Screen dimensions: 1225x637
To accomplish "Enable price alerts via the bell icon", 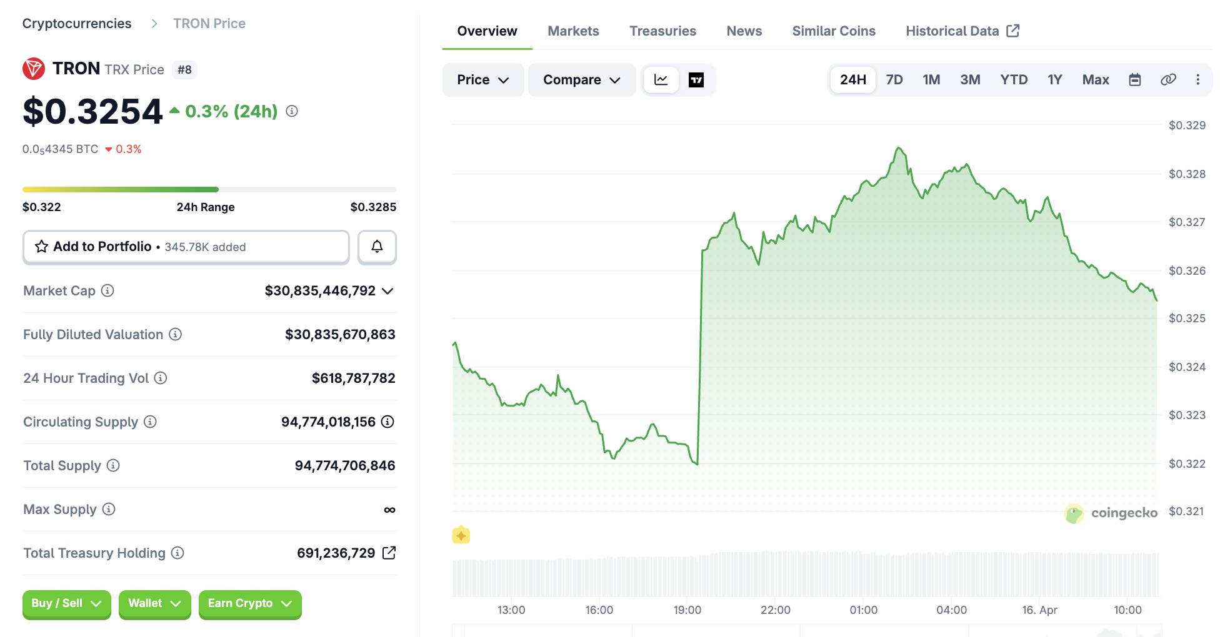I will [x=376, y=247].
